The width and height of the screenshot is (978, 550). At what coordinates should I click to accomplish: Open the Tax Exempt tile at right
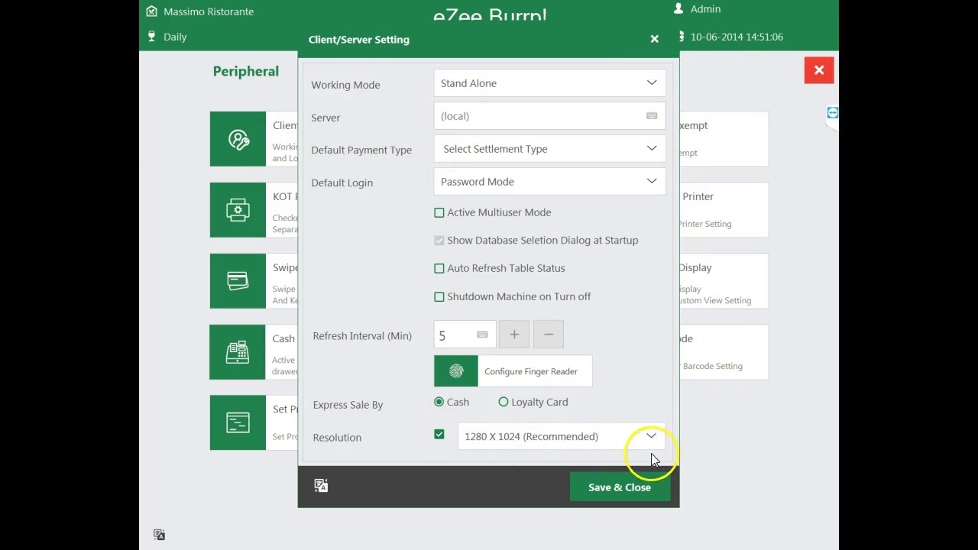coord(724,139)
